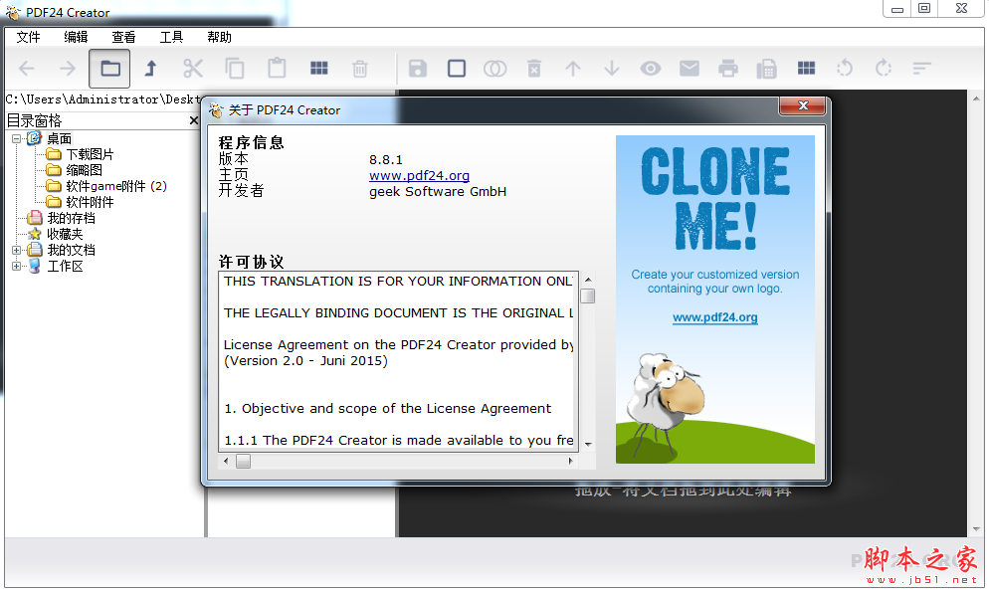
Task: Click the rotate left icon
Action: 845,68
